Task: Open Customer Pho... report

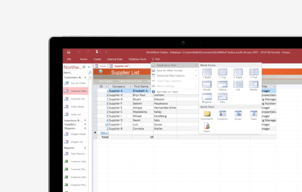Action: pos(76,169)
